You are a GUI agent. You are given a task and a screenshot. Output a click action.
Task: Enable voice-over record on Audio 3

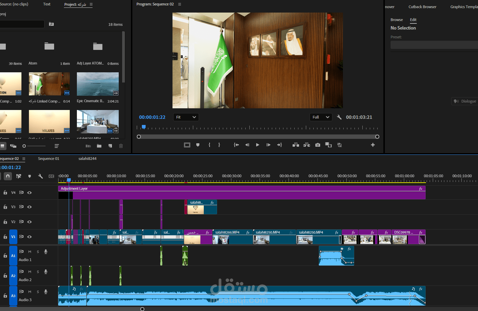(46, 292)
